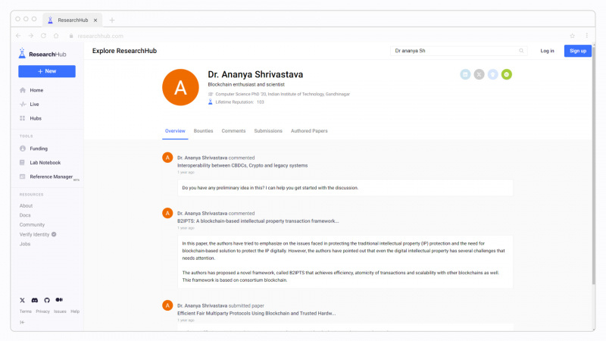Select the Overview tab
This screenshot has width=606, height=341.
(175, 130)
